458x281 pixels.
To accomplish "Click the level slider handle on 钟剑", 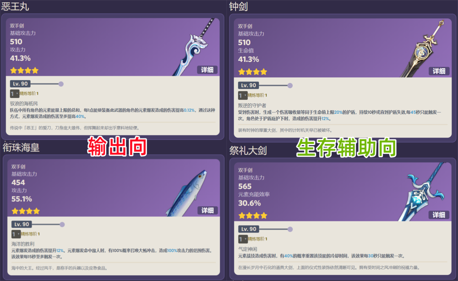I will click(290, 85).
